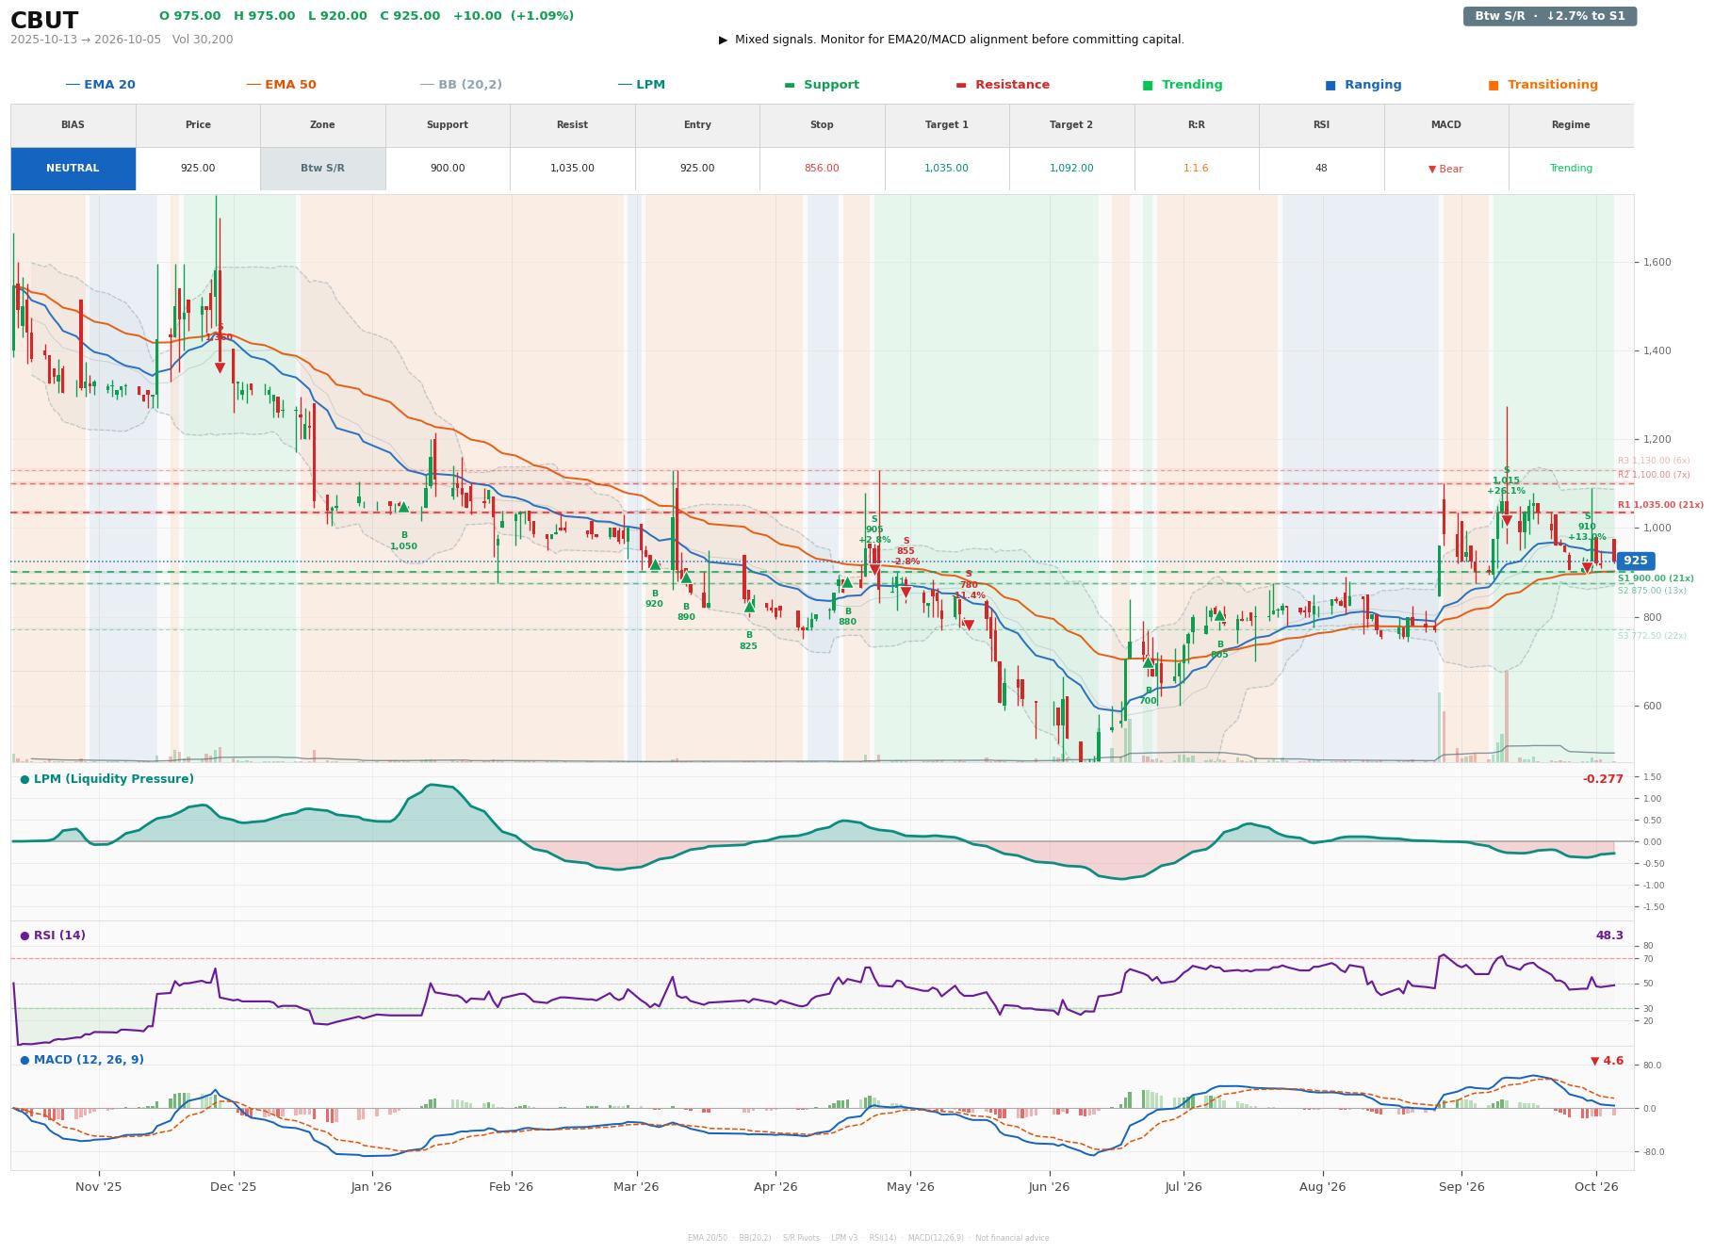This screenshot has height=1253, width=1714.
Task: Click the green Trending regime swatch
Action: coord(1148,85)
